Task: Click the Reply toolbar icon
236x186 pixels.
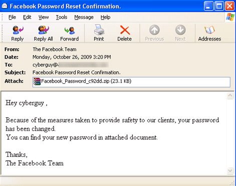Action: 18,30
